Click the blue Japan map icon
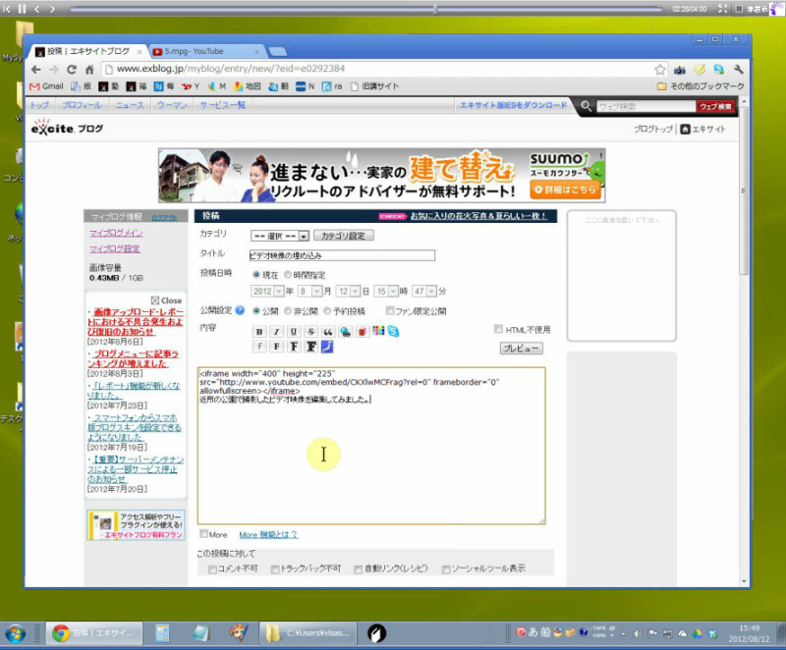 tap(327, 347)
